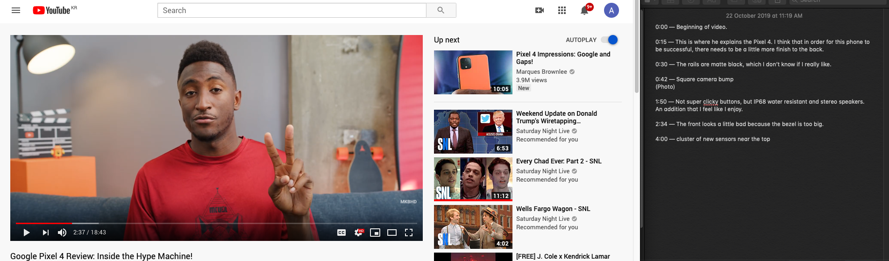
Task: Click the 'New' badge on Pixel 4 Impressions
Action: pos(524,88)
